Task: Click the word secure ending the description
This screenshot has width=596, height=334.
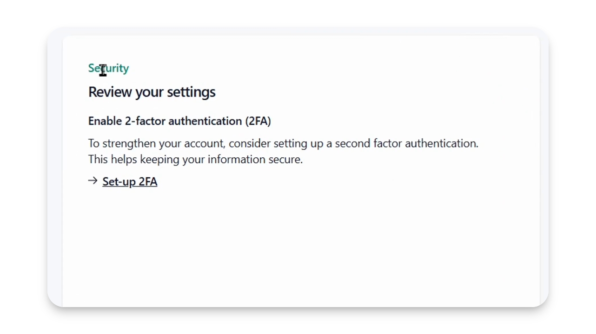Action: [x=285, y=159]
